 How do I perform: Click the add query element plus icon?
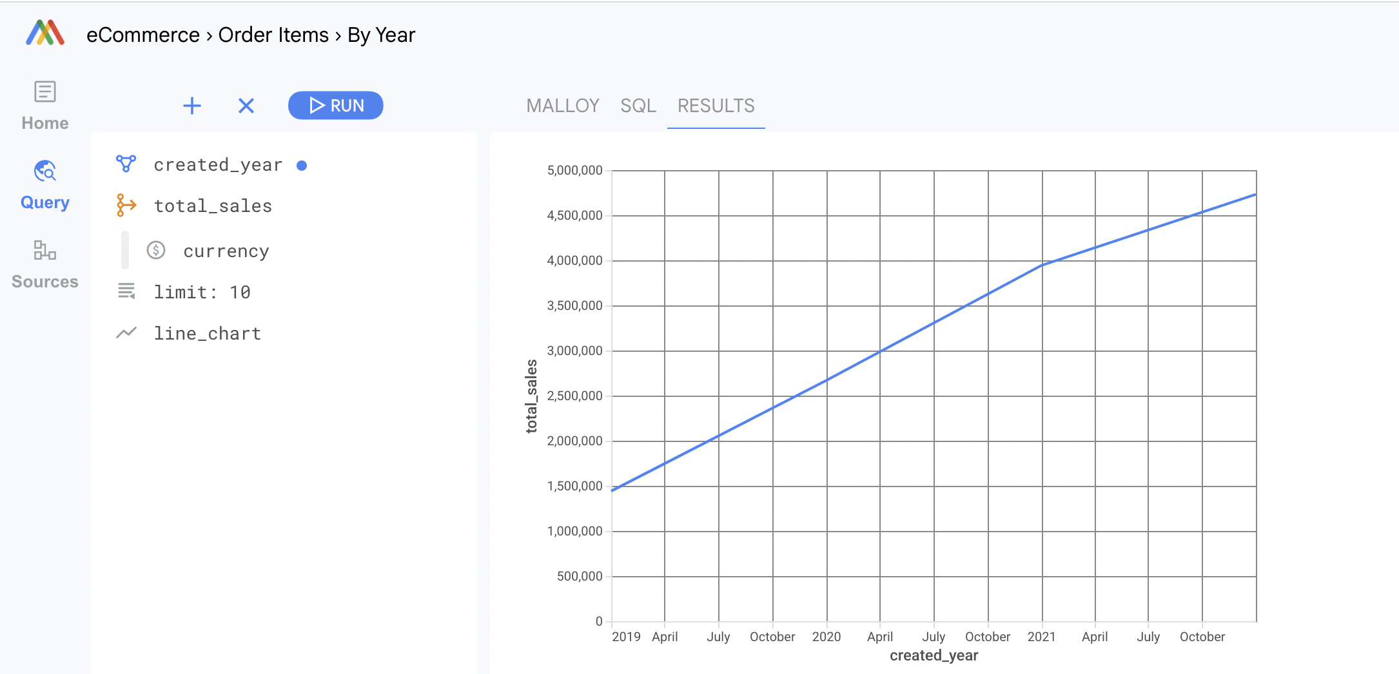[191, 105]
